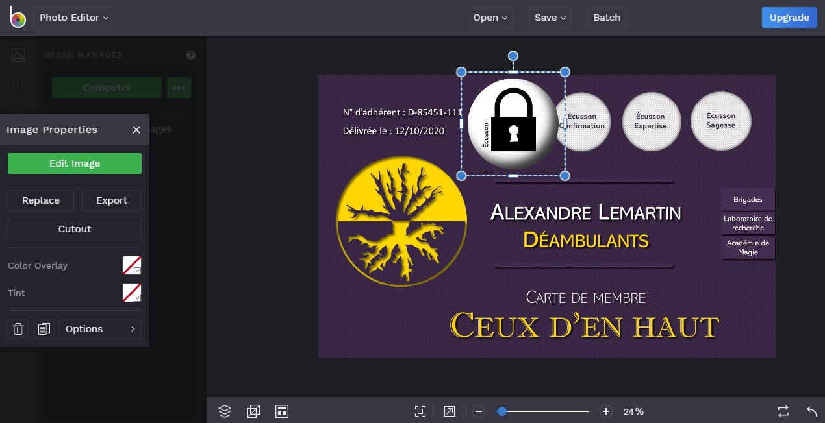Click the Ceux d'en haut title
The image size is (825, 423).
pyautogui.click(x=585, y=326)
